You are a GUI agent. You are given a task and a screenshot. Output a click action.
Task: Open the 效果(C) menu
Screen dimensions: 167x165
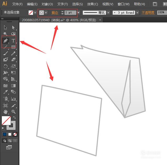[x=93, y=4]
